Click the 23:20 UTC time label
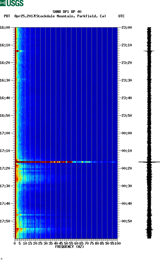The height and width of the screenshot is (262, 162). click(x=126, y=63)
